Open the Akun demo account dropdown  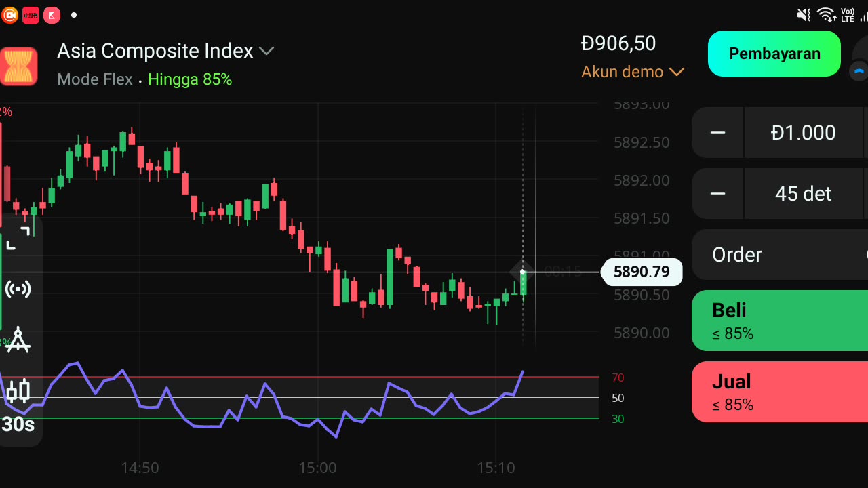point(633,72)
